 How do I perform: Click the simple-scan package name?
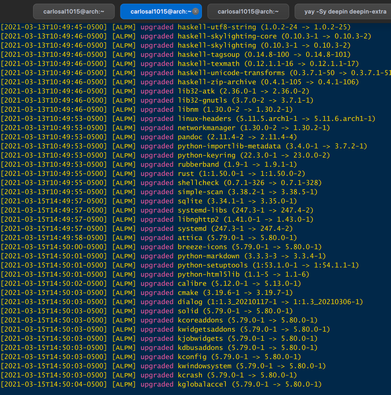click(200, 192)
